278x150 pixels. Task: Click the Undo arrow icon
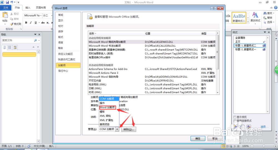(x=12, y=2)
